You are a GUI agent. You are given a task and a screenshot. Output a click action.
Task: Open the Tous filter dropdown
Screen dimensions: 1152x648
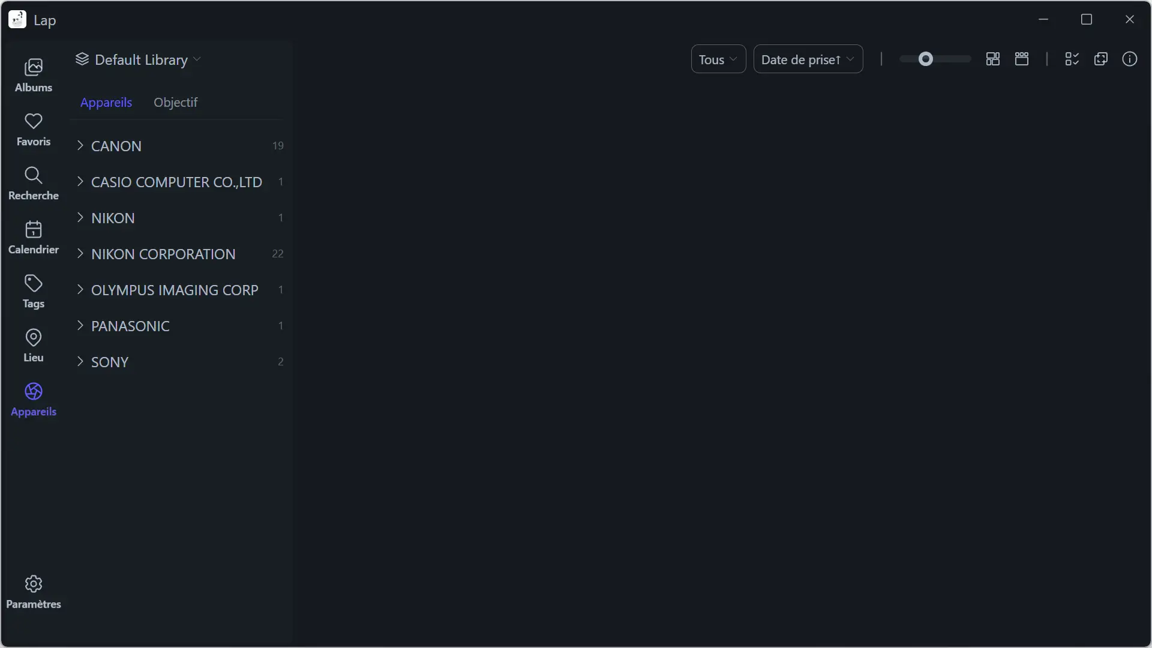(x=718, y=59)
